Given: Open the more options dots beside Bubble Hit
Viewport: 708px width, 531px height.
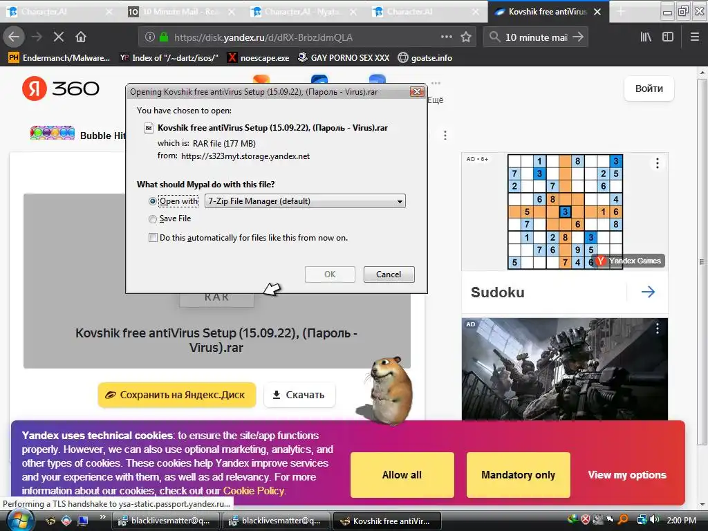Looking at the screenshot, I should [445, 135].
